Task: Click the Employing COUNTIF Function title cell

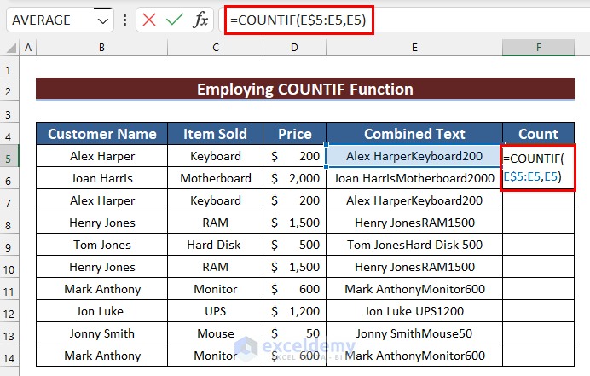Action: [x=305, y=90]
